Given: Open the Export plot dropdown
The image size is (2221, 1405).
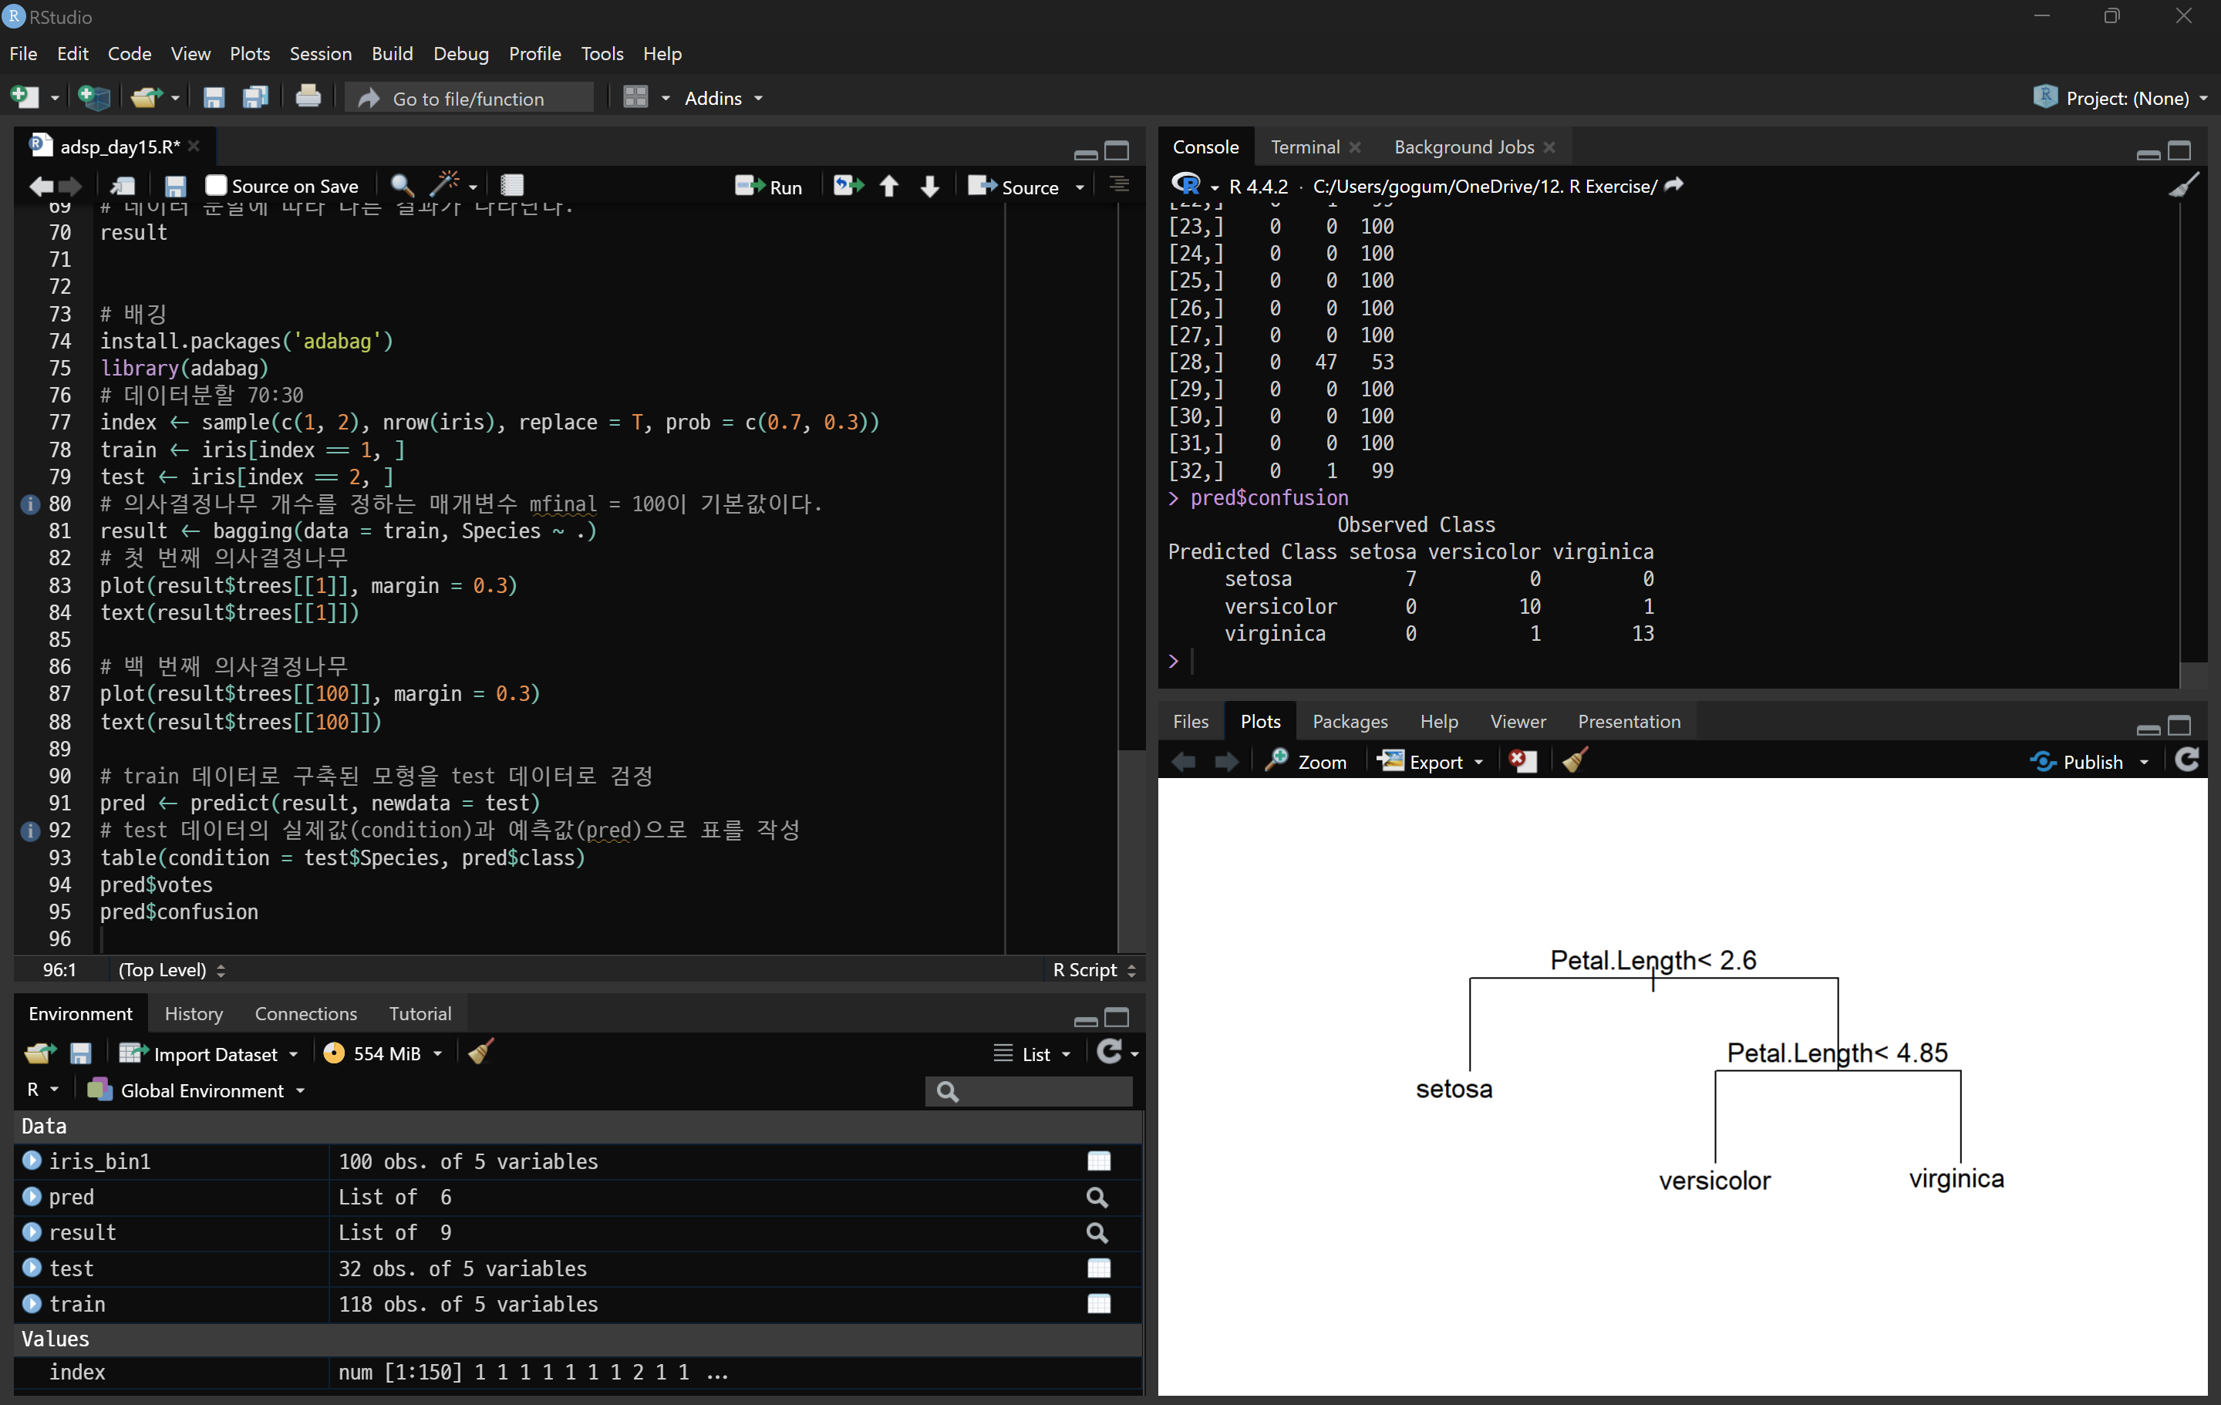Looking at the screenshot, I should [x=1431, y=762].
